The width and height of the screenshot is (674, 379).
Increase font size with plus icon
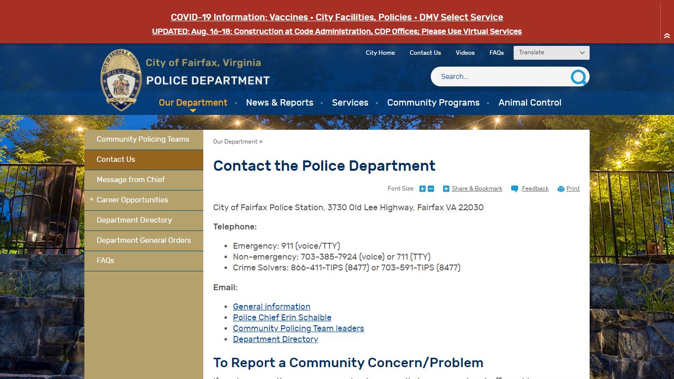pyautogui.click(x=422, y=189)
